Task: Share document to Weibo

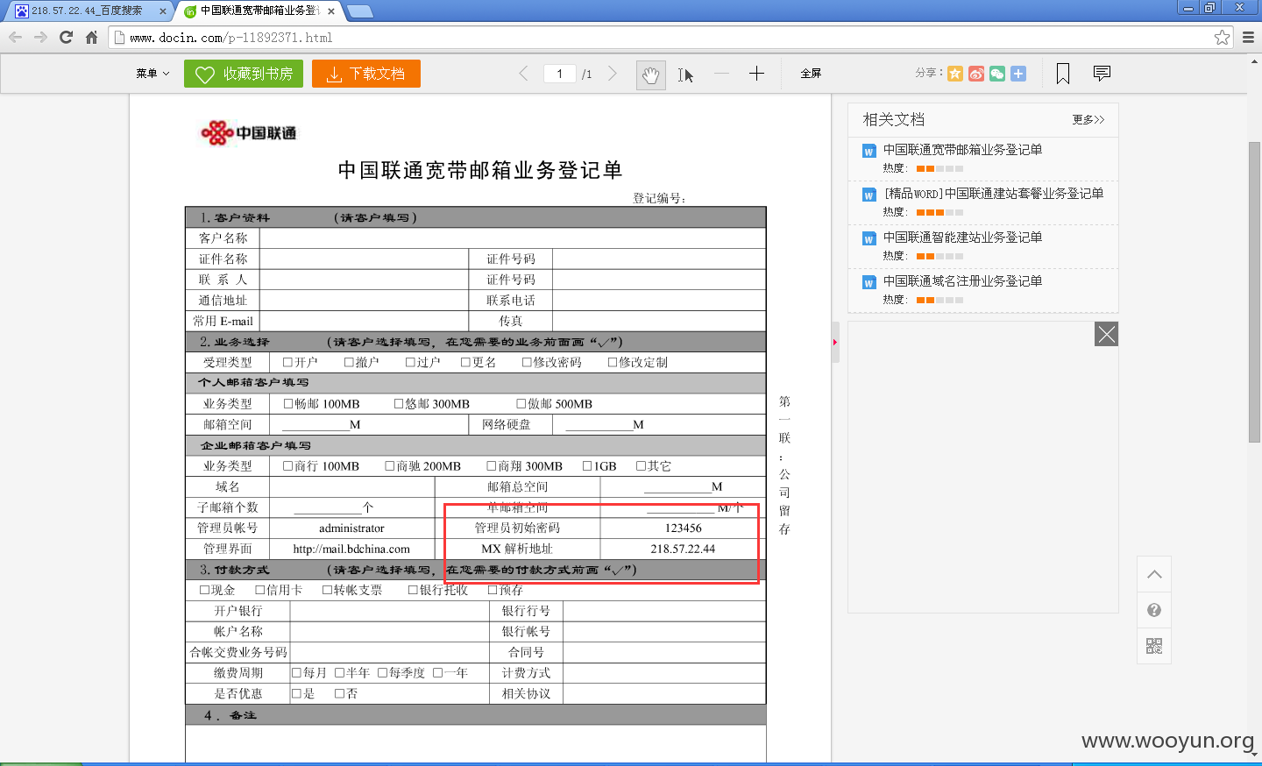Action: pyautogui.click(x=976, y=74)
